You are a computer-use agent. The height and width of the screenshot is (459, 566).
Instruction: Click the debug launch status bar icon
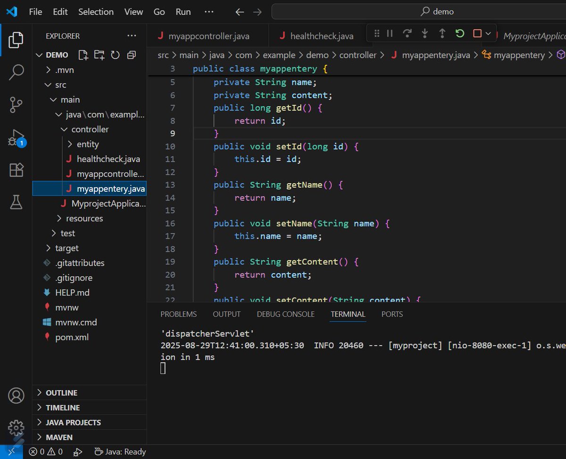click(x=78, y=452)
